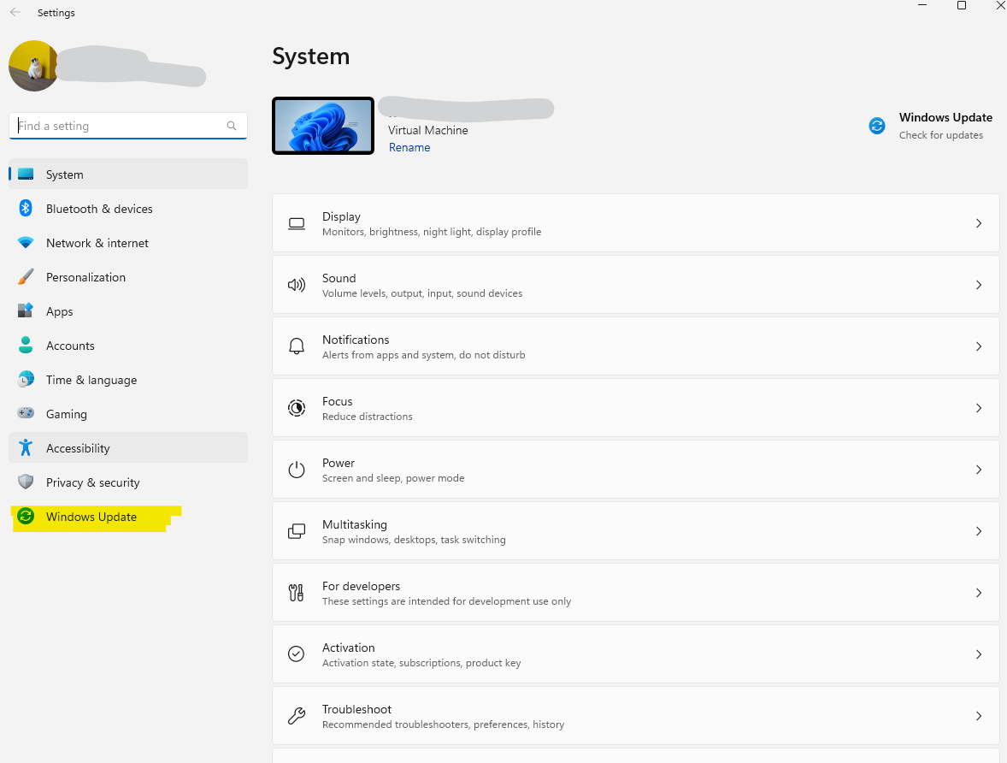
Task: Click the blue Windows Update sync icon at top right
Action: click(877, 126)
